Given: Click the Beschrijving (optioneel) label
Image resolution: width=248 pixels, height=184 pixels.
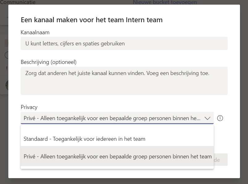Looking at the screenshot, I should [48, 62].
